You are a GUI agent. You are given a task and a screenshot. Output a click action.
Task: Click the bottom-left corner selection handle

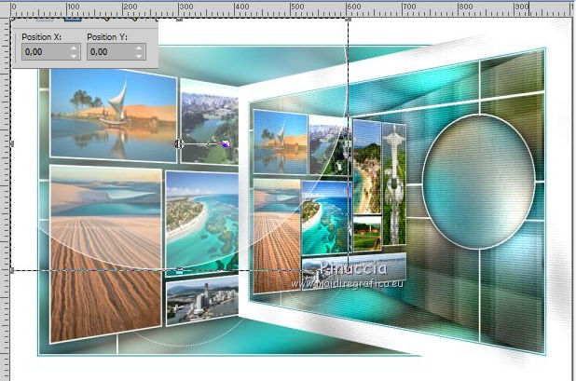[11, 270]
